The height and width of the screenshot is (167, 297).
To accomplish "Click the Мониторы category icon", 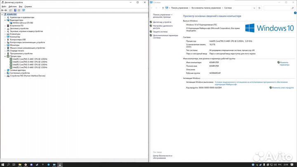I will pos(8,45).
